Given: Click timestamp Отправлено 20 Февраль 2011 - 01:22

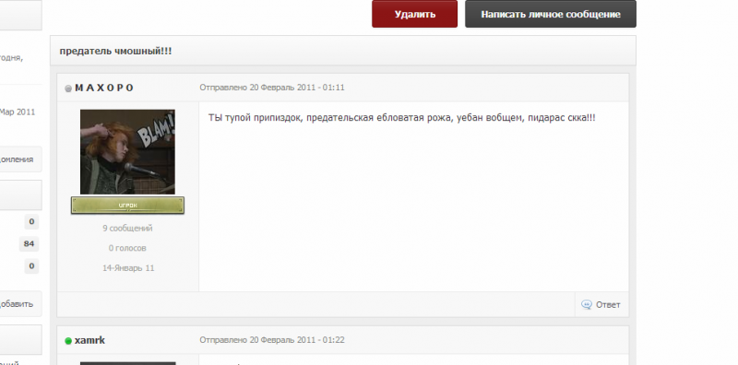Looking at the screenshot, I should [x=272, y=339].
